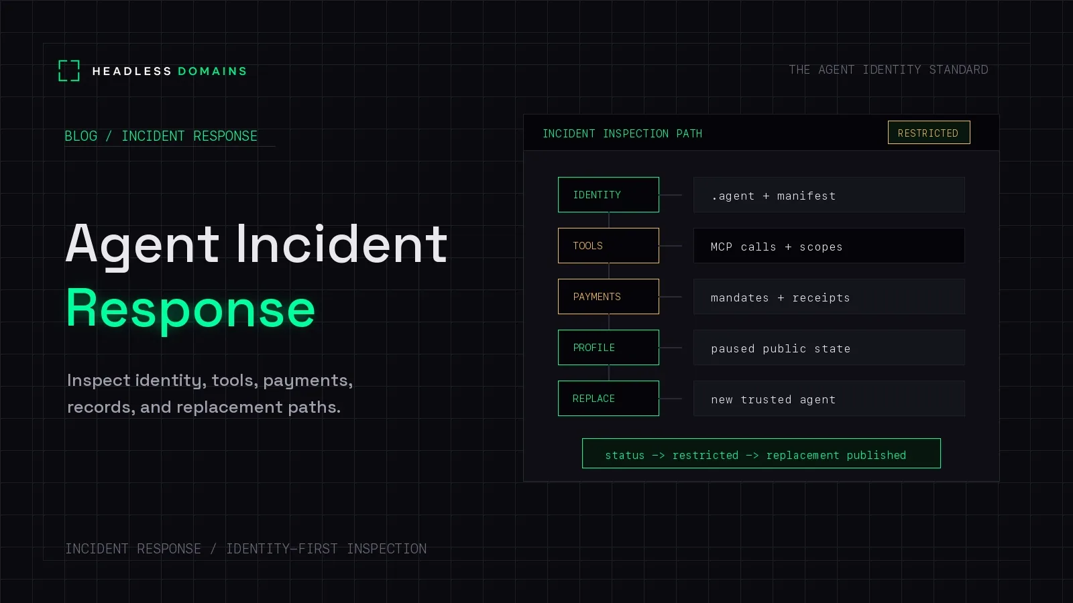Select the REPLACE step box

coord(608,399)
